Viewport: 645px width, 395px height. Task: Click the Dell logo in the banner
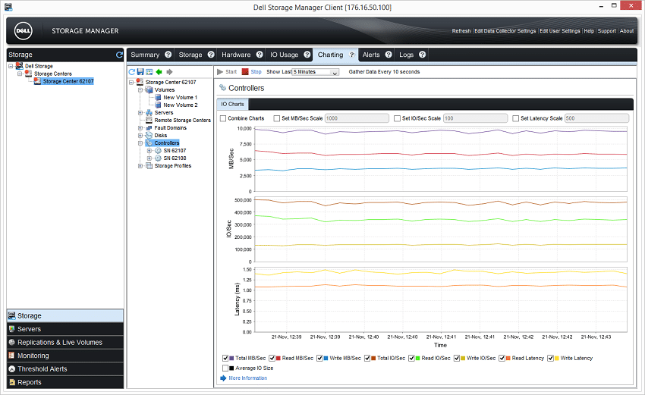tap(24, 31)
